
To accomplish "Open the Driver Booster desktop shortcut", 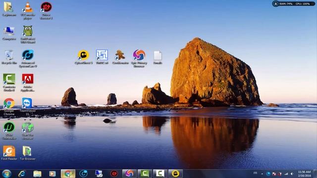I will point(46,10).
